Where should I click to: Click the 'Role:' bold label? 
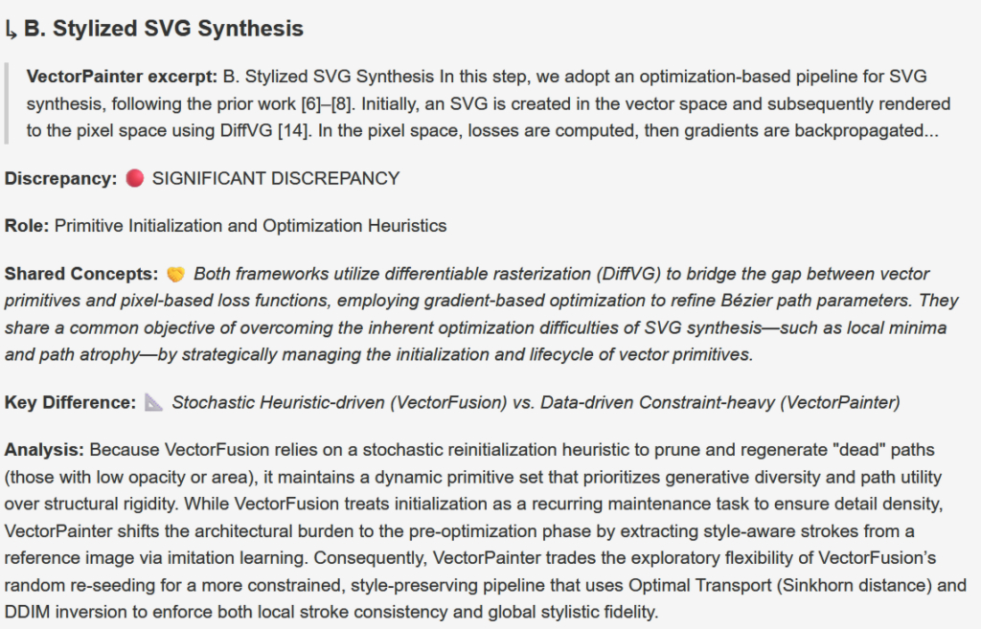pyautogui.click(x=26, y=226)
